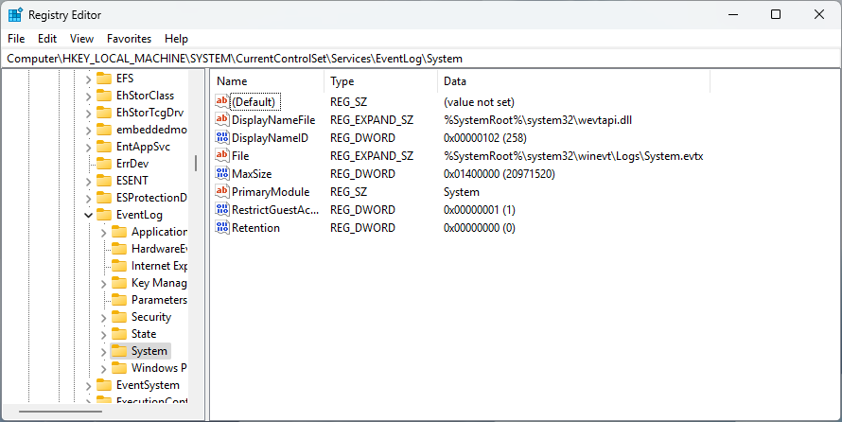The height and width of the screenshot is (422, 842).
Task: Click the State folder icon
Action: tap(118, 334)
